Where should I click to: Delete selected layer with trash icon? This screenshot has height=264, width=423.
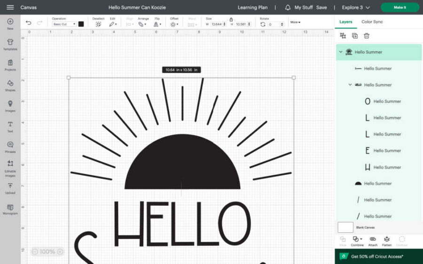pos(367,36)
